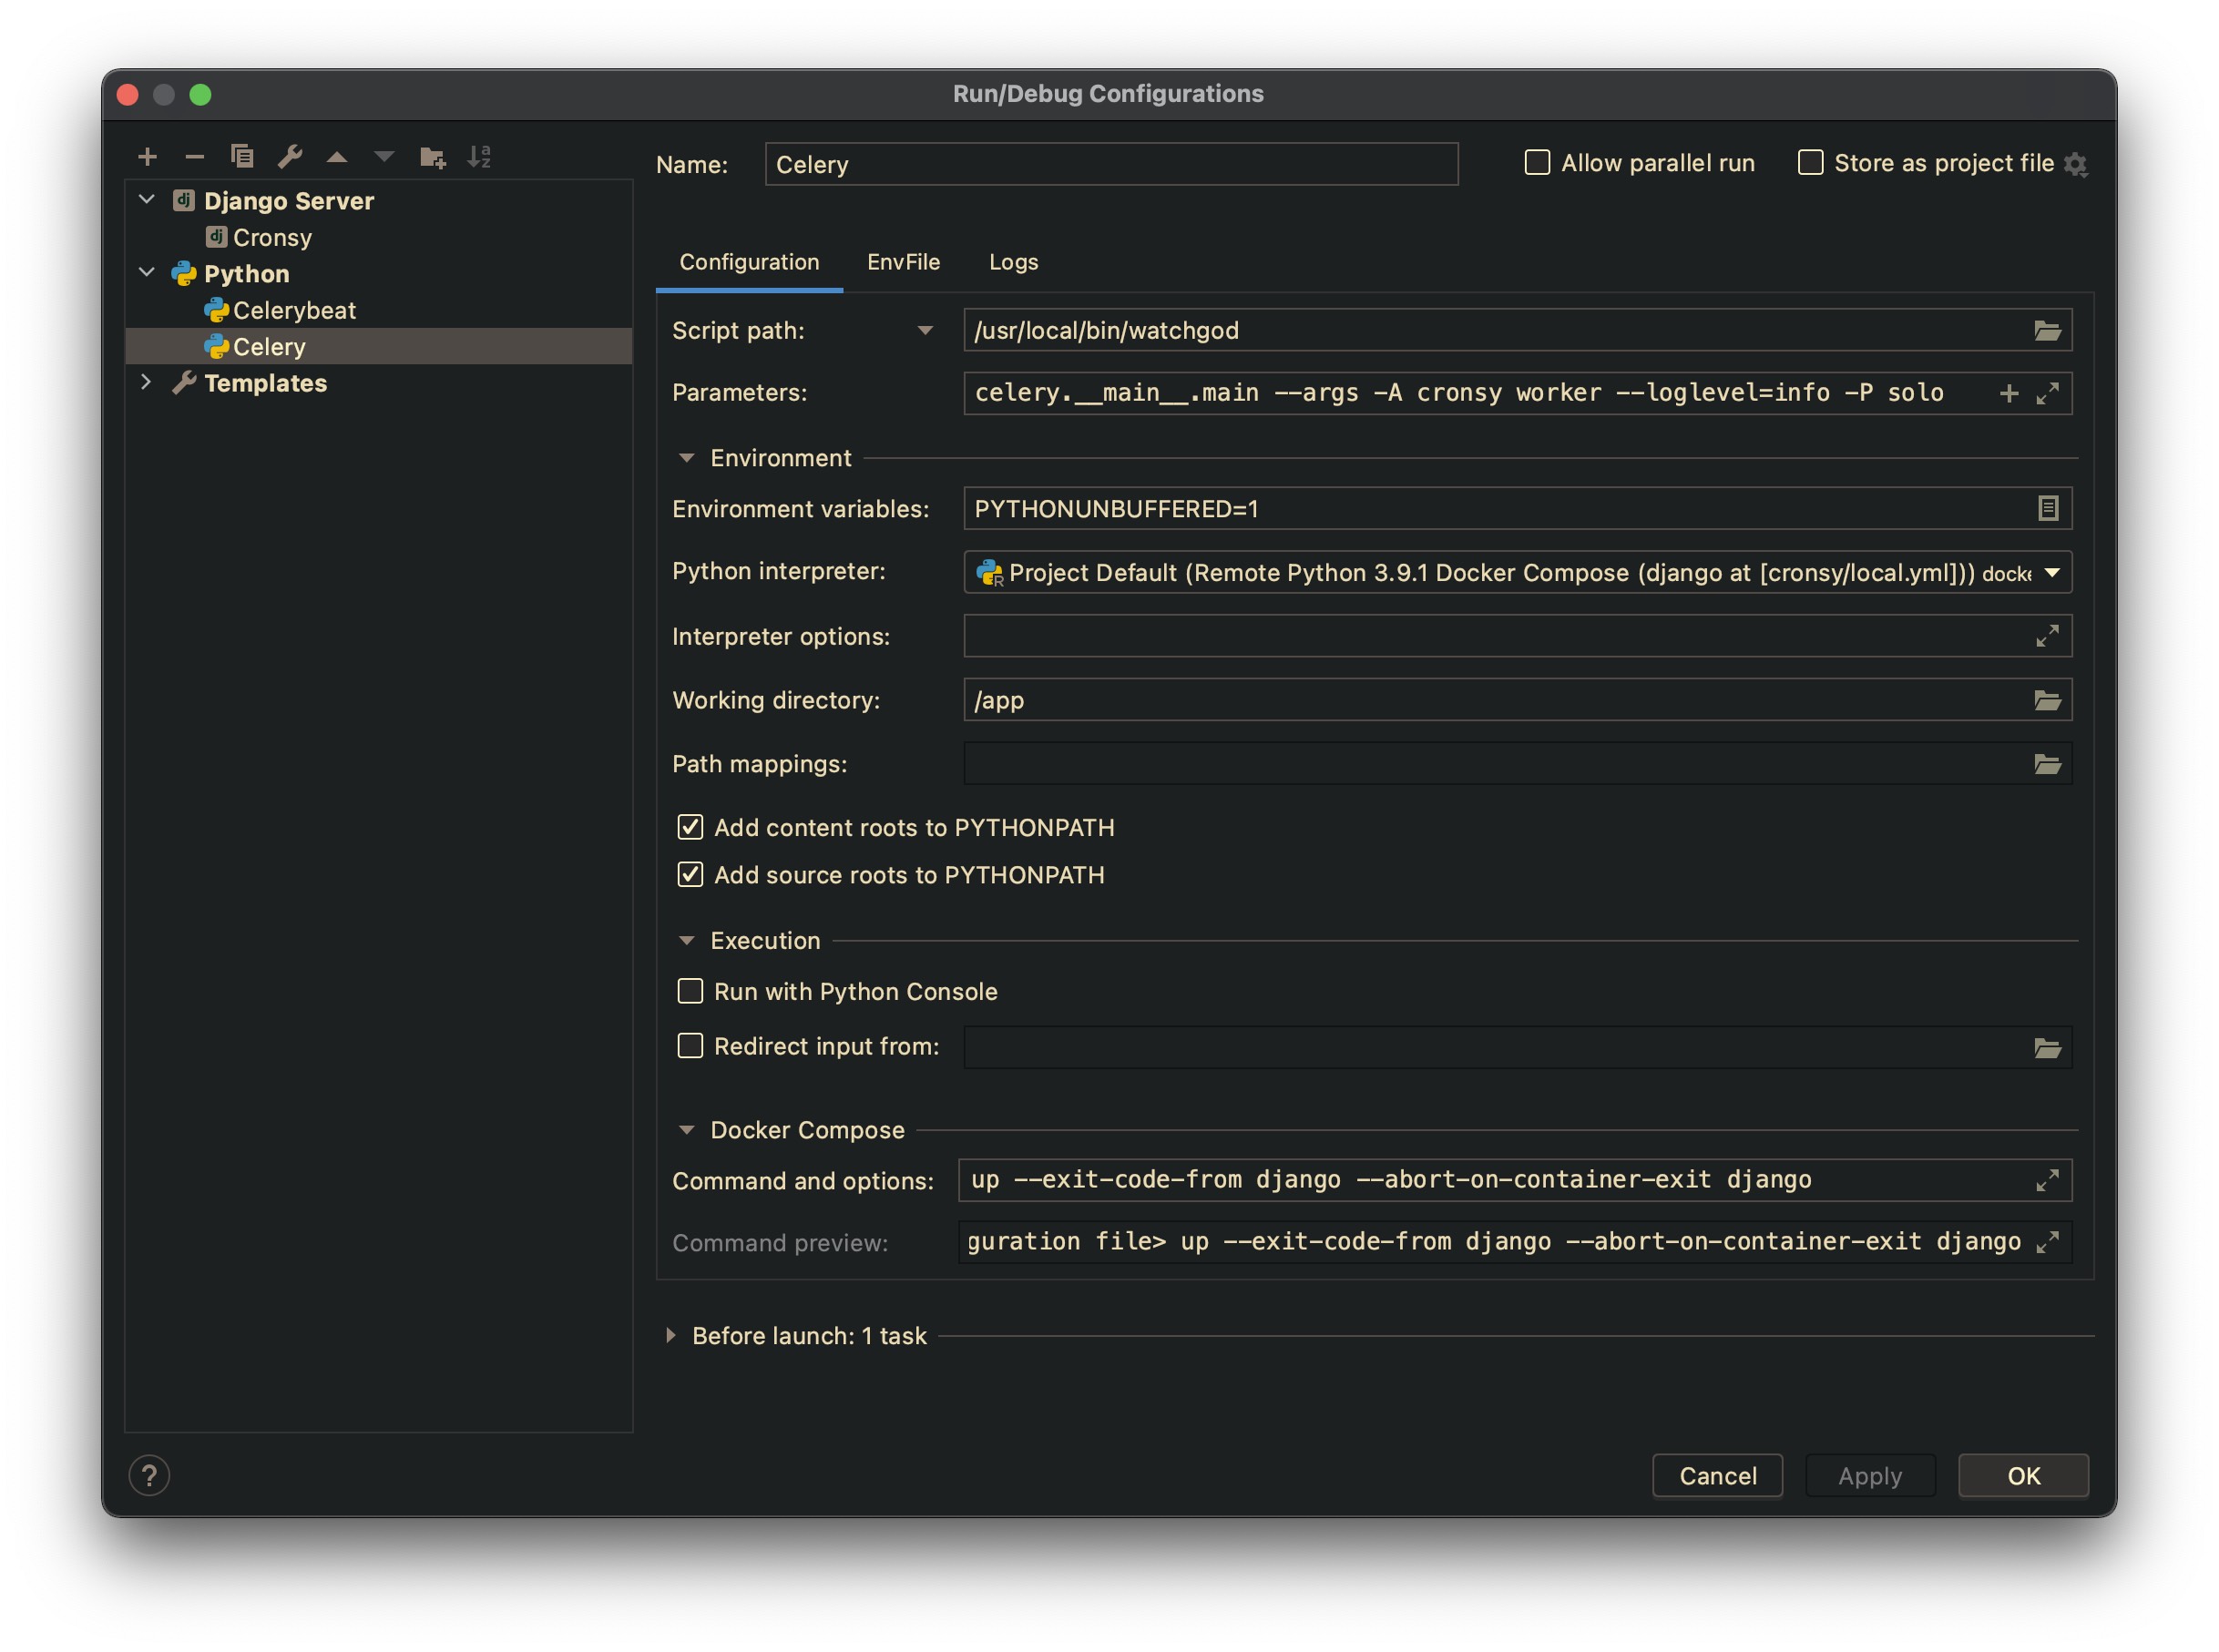Check Run with Python Console option
This screenshot has width=2219, height=1652.
click(690, 991)
